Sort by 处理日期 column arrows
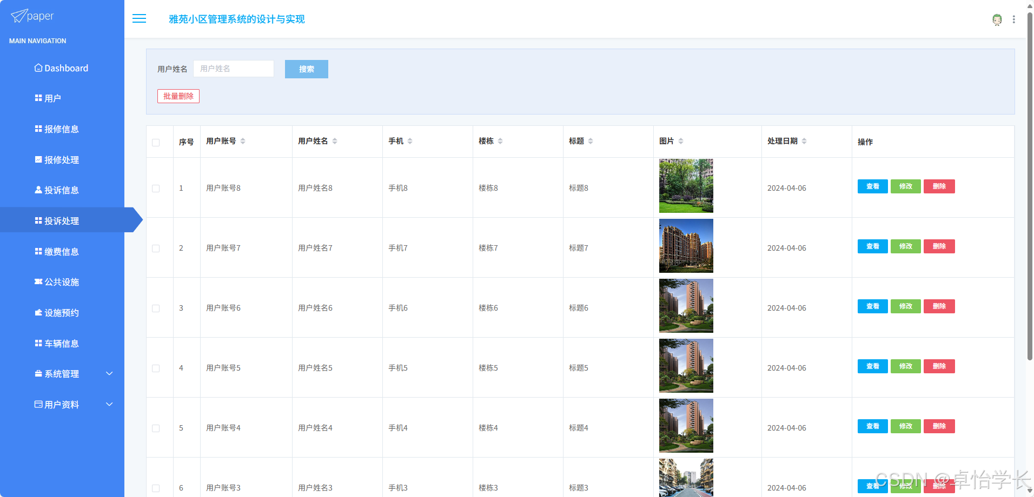1034x497 pixels. pos(804,141)
